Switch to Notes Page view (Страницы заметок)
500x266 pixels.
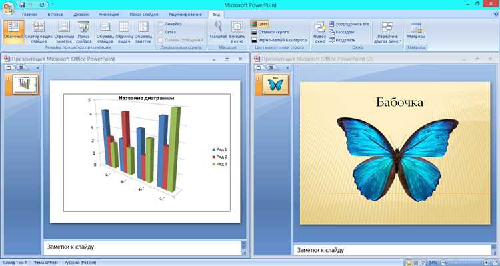(x=64, y=32)
